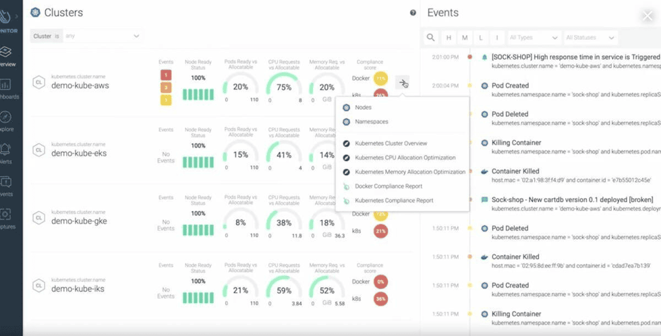Toggle the H severity filter
Viewport: 661px width, 336px height.
click(x=449, y=38)
